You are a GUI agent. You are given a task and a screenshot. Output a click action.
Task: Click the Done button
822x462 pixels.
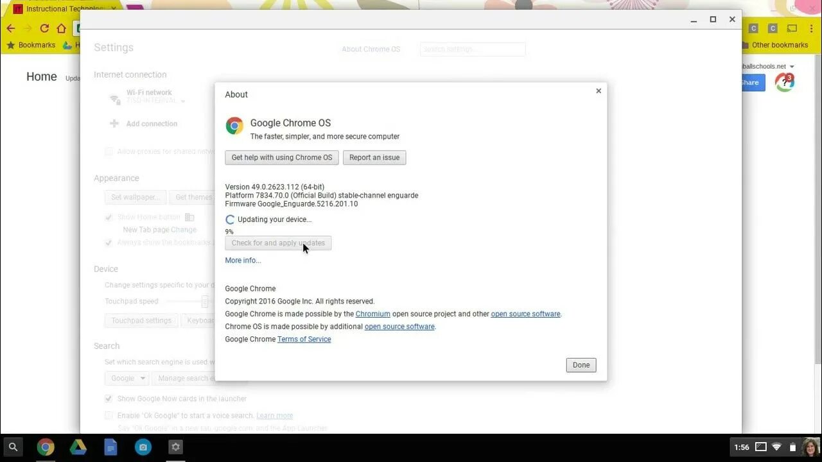[x=581, y=365]
